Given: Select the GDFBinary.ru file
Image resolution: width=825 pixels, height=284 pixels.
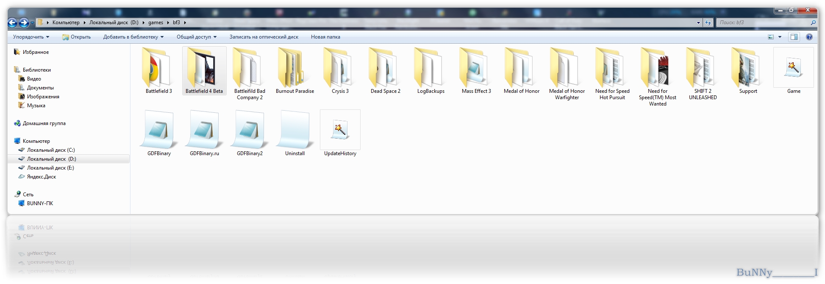Looking at the screenshot, I should click(x=204, y=133).
